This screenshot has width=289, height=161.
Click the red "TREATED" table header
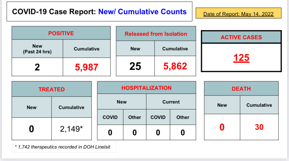[x=52, y=89]
